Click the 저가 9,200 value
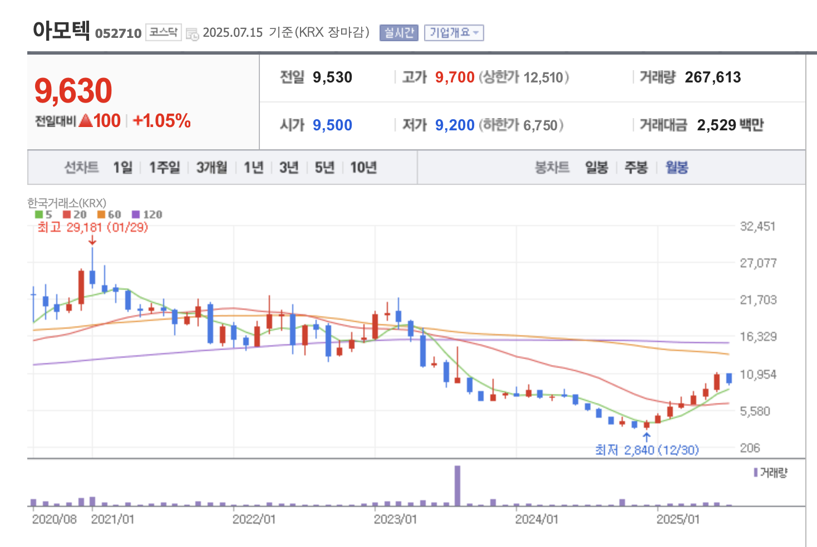This screenshot has height=547, width=817. tap(455, 125)
